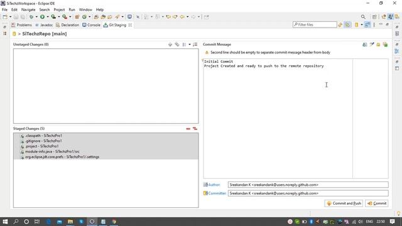
Task: Click Add all files to index icon
Action: click(177, 45)
